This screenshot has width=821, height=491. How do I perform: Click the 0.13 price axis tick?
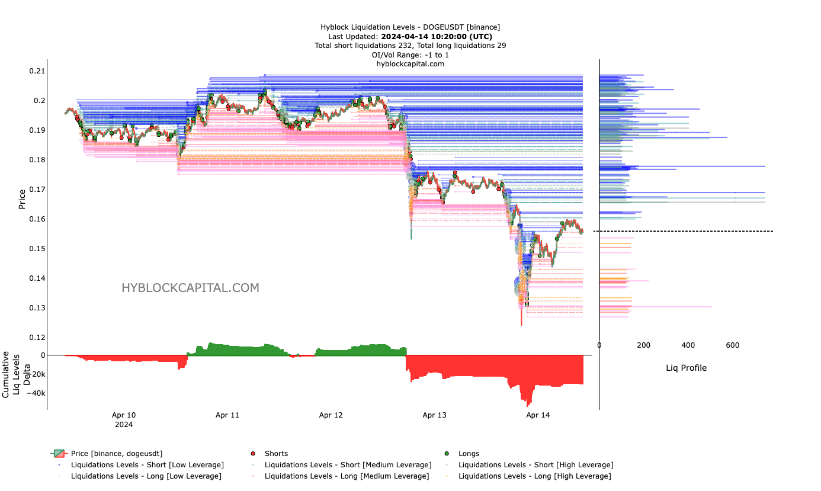[x=37, y=308]
